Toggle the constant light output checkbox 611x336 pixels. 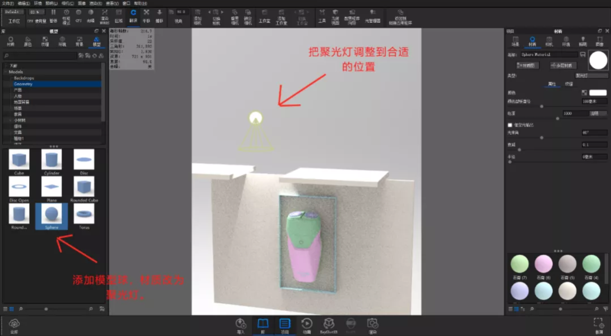pos(510,125)
